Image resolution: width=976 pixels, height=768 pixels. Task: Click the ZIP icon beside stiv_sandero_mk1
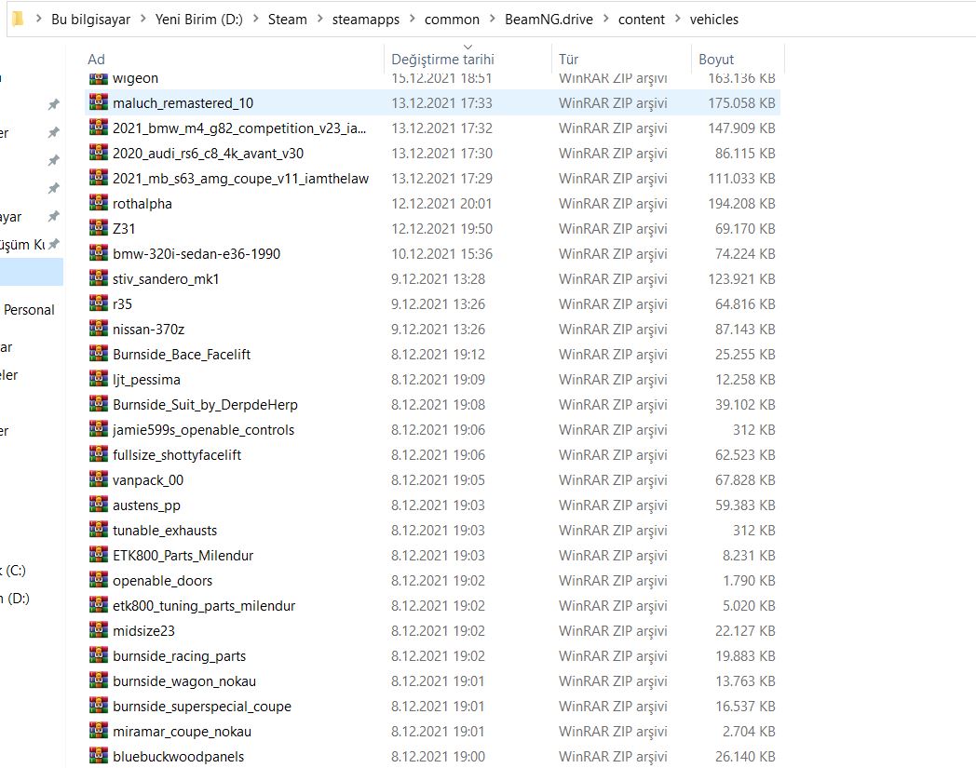pyautogui.click(x=99, y=278)
